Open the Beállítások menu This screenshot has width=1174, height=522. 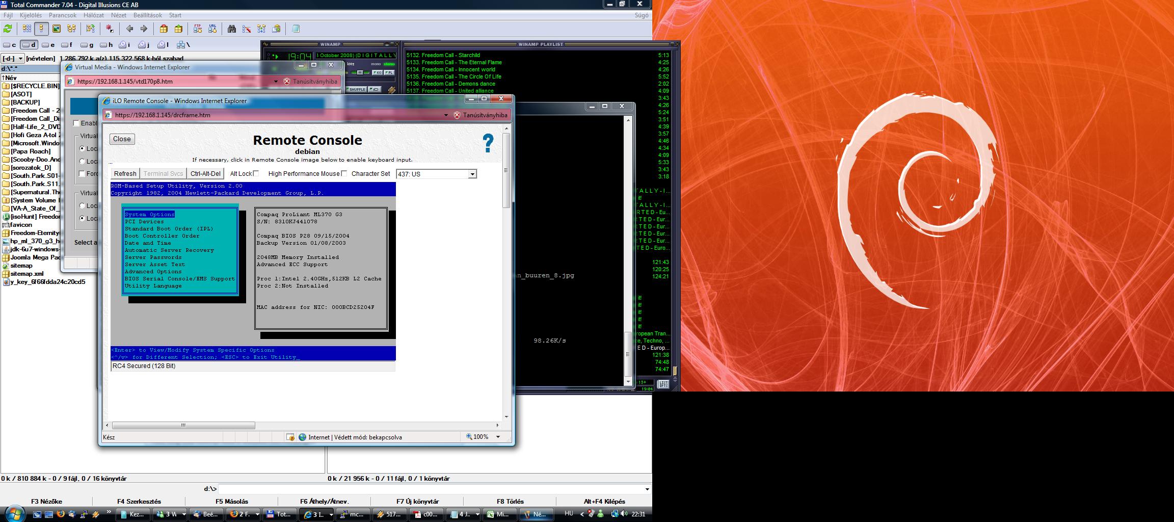pyautogui.click(x=147, y=15)
